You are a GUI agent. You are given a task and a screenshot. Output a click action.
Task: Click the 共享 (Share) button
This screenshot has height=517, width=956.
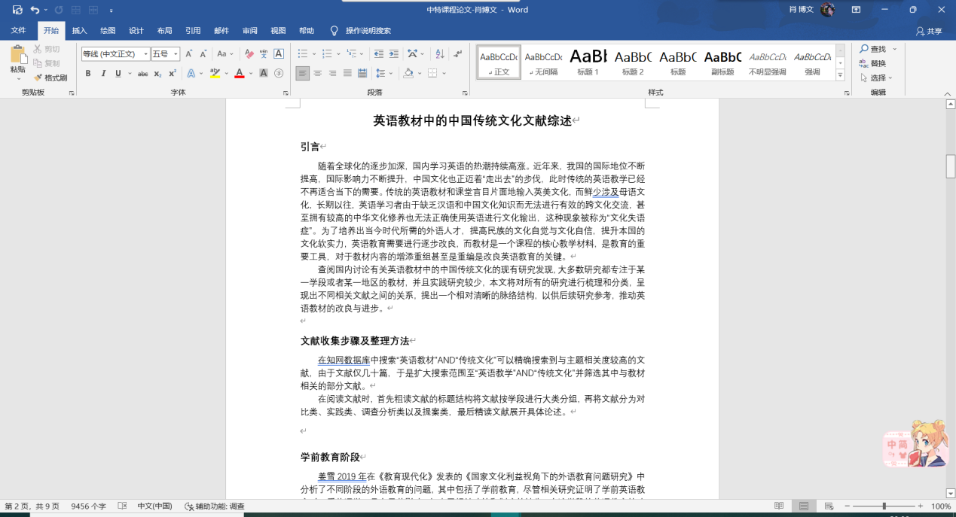[929, 31]
